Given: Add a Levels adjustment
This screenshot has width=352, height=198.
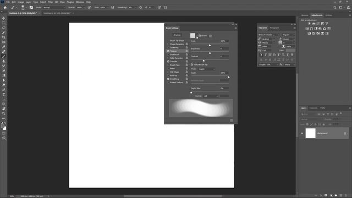Looking at the screenshot, I should coord(313,24).
